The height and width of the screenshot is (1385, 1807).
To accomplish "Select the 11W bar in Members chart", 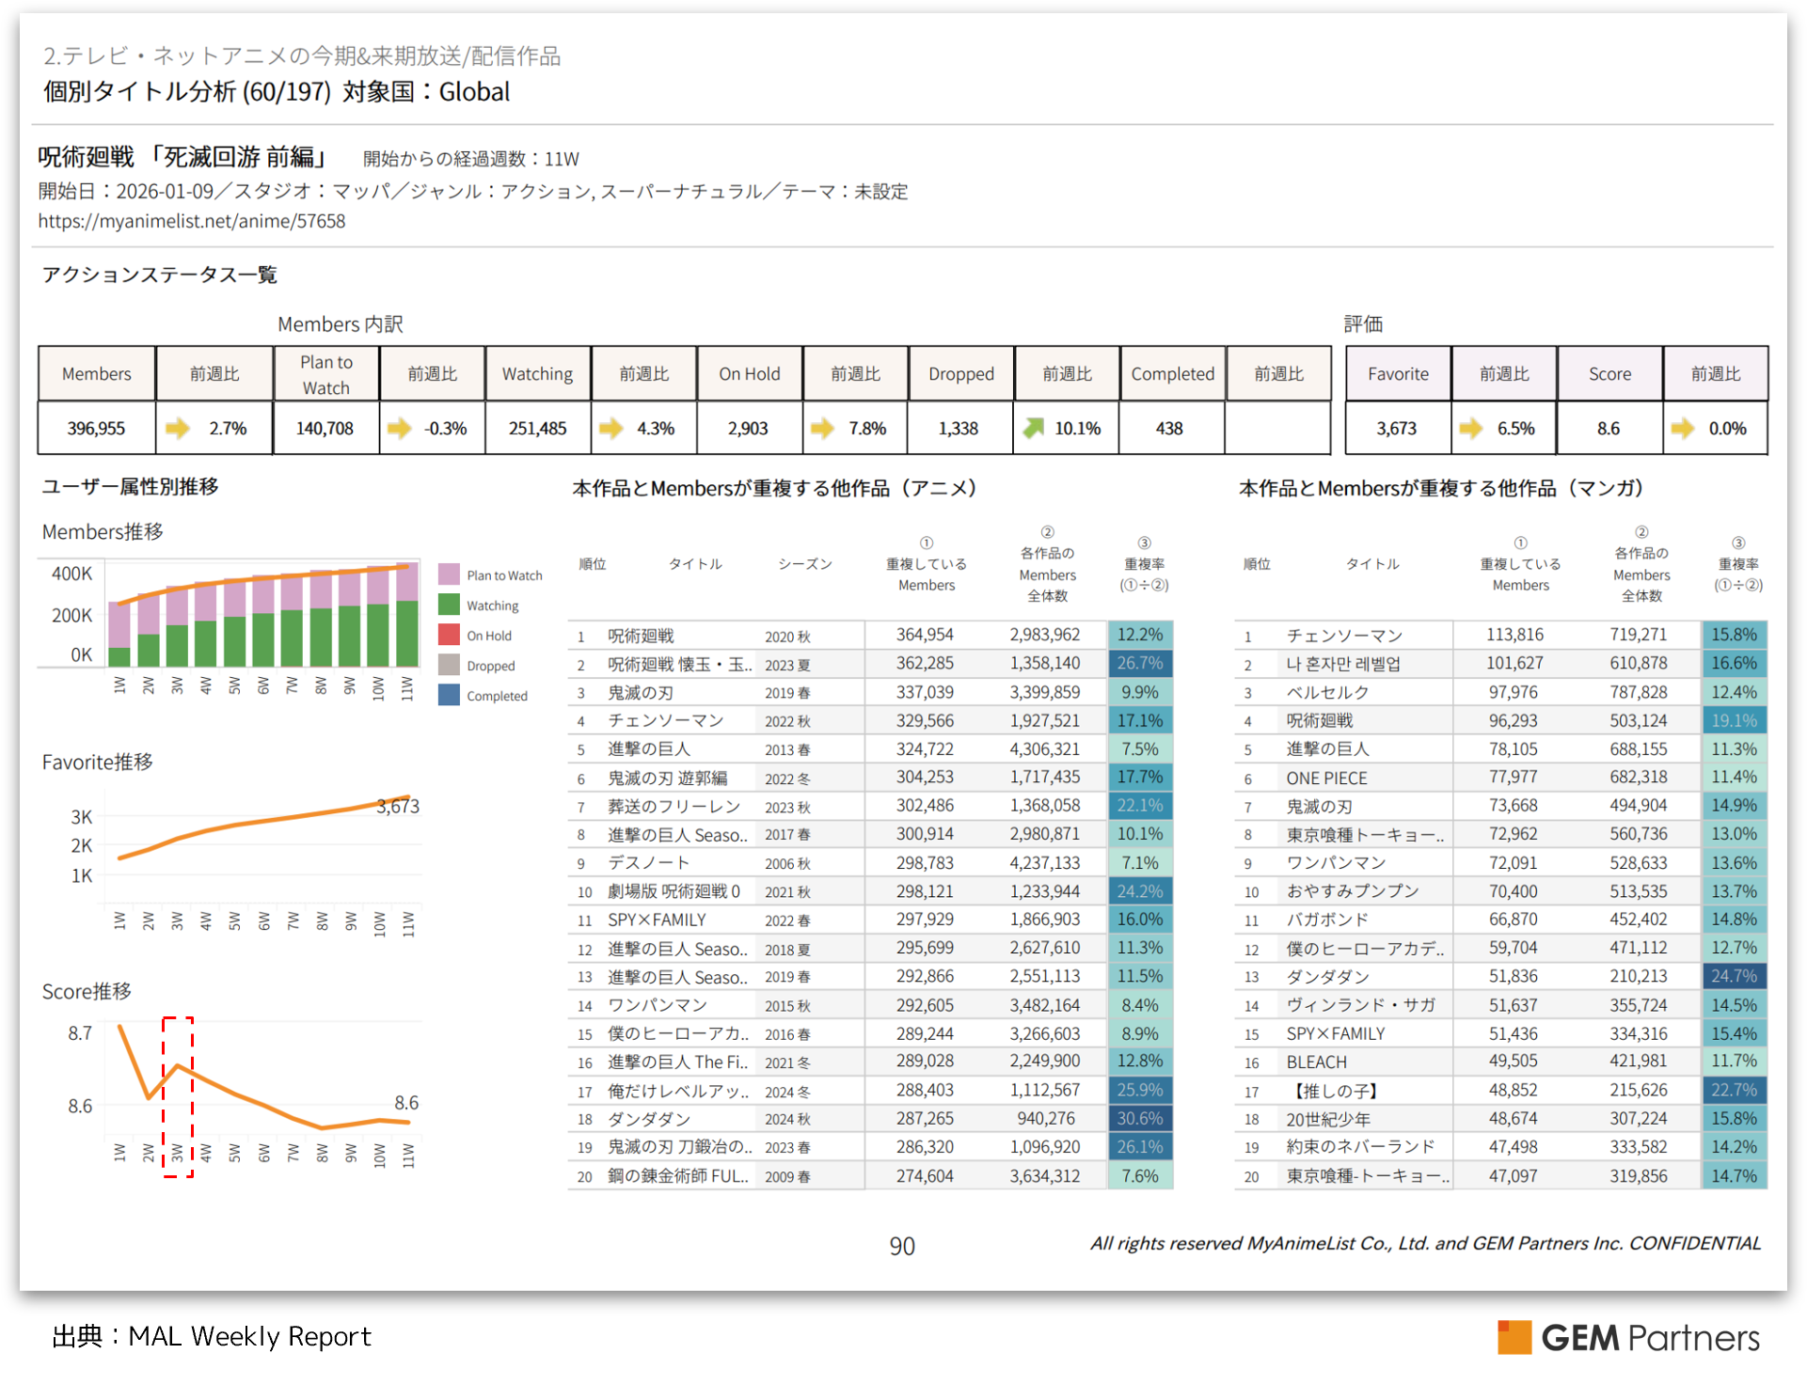I will click(x=407, y=616).
